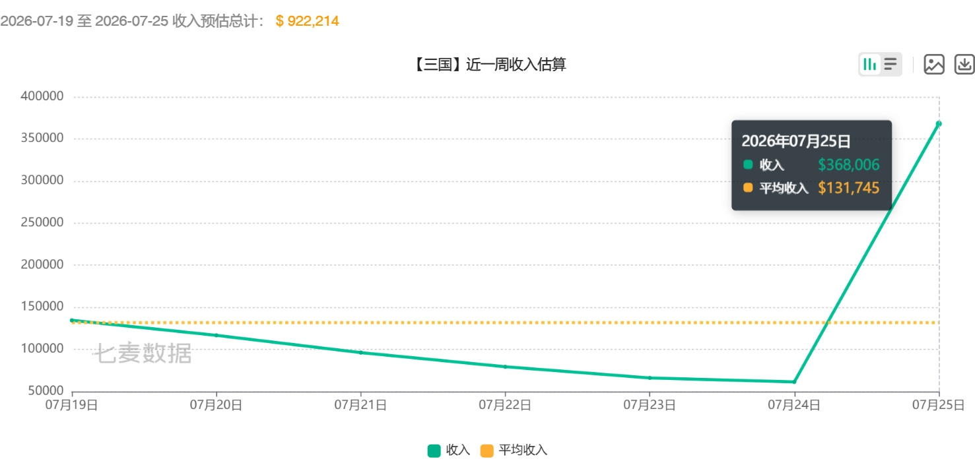
Task: Click the 07月20日 x-axis label
Action: click(x=216, y=405)
